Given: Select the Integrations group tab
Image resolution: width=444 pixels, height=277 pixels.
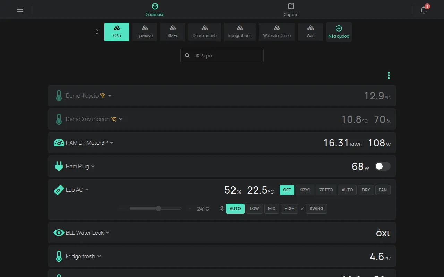Looking at the screenshot, I should pos(240,32).
